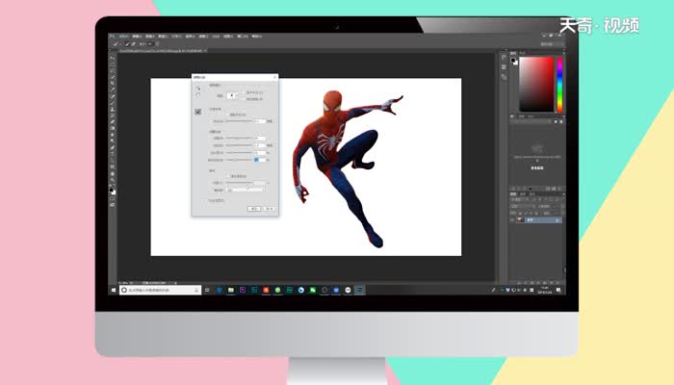Select the Move tool in the toolbar

click(113, 58)
